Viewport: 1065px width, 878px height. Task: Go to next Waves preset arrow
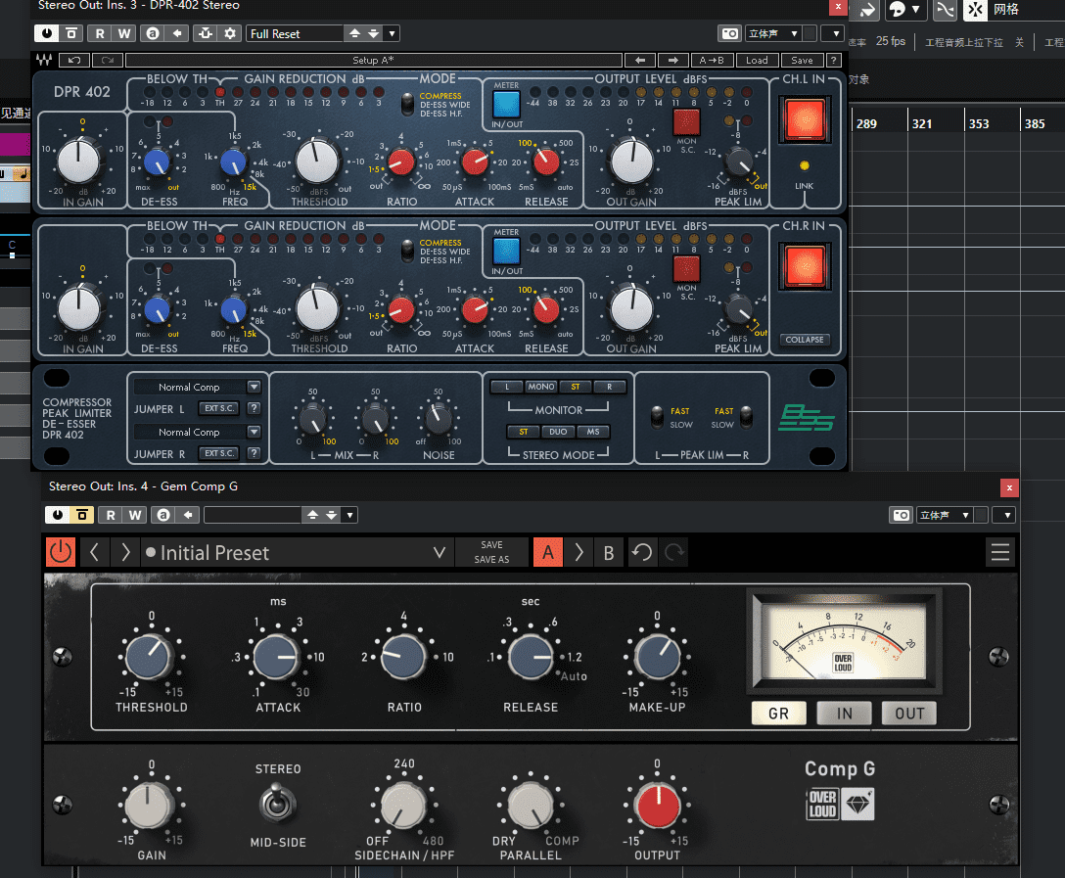673,60
